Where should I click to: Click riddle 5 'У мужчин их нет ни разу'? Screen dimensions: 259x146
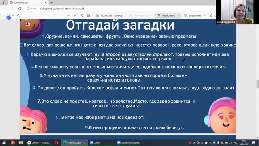click(x=113, y=78)
